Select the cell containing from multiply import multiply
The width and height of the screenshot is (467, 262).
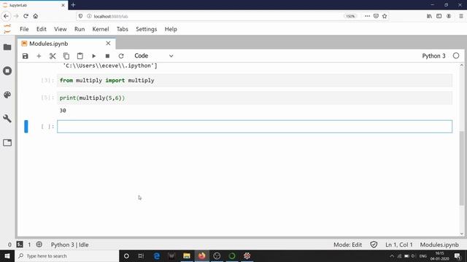(x=255, y=80)
